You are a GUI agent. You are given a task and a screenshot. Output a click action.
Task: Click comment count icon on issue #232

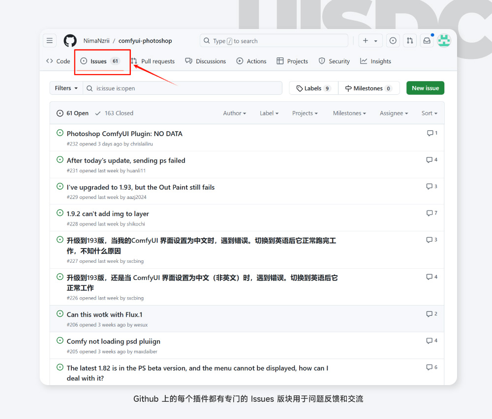(x=432, y=133)
